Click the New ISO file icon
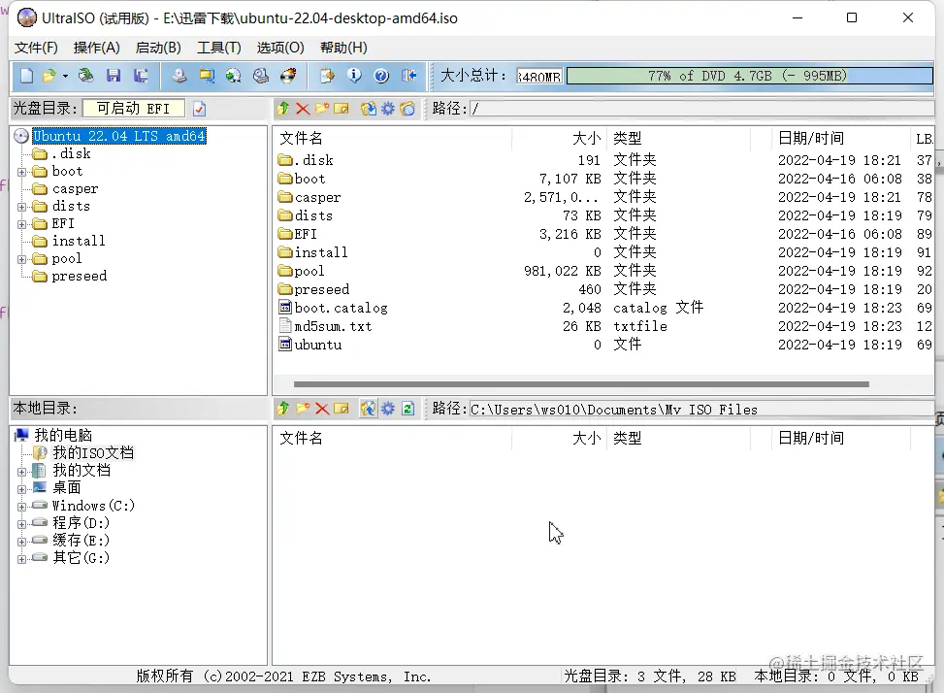 click(x=26, y=76)
